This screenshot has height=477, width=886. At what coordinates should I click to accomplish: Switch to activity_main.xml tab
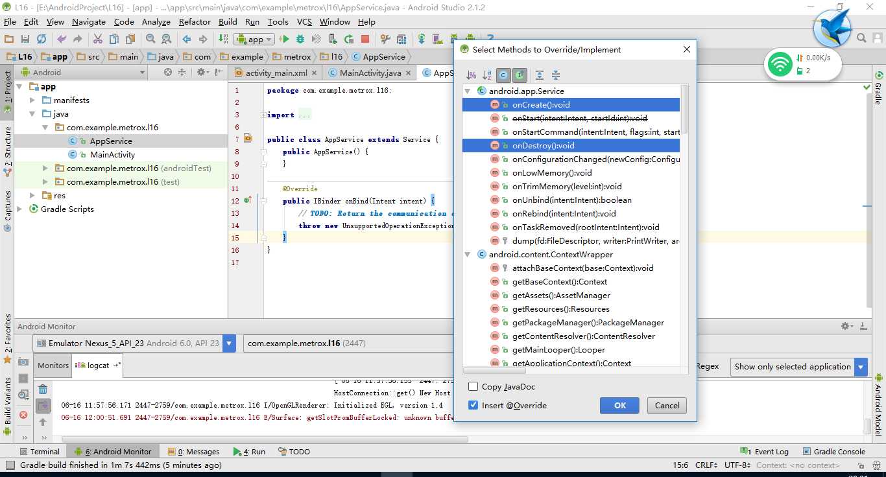pos(275,73)
